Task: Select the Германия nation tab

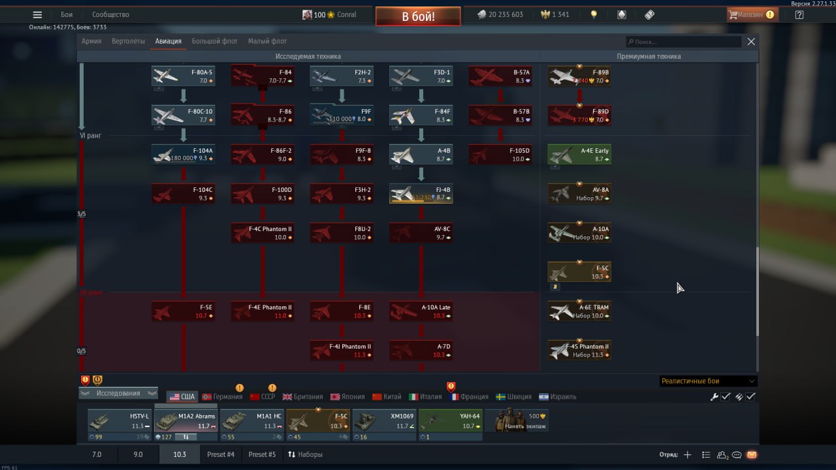Action: (222, 396)
